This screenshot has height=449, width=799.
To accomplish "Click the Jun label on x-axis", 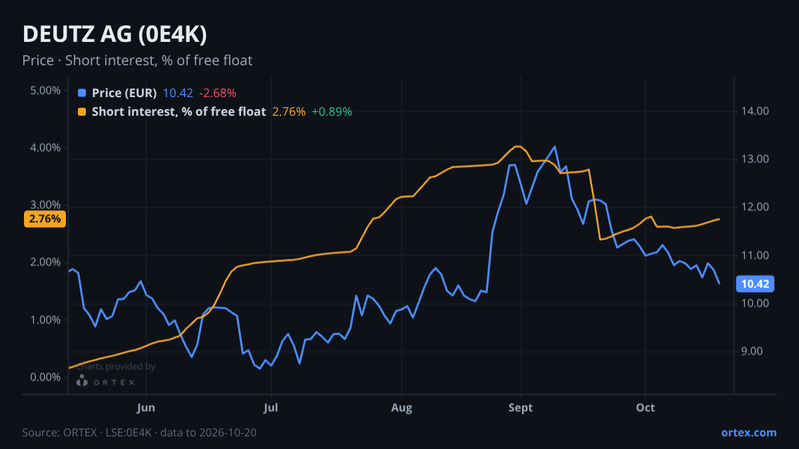I will [x=146, y=407].
